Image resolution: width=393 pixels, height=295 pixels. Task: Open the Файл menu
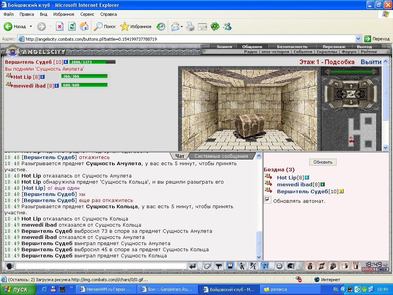click(x=8, y=14)
